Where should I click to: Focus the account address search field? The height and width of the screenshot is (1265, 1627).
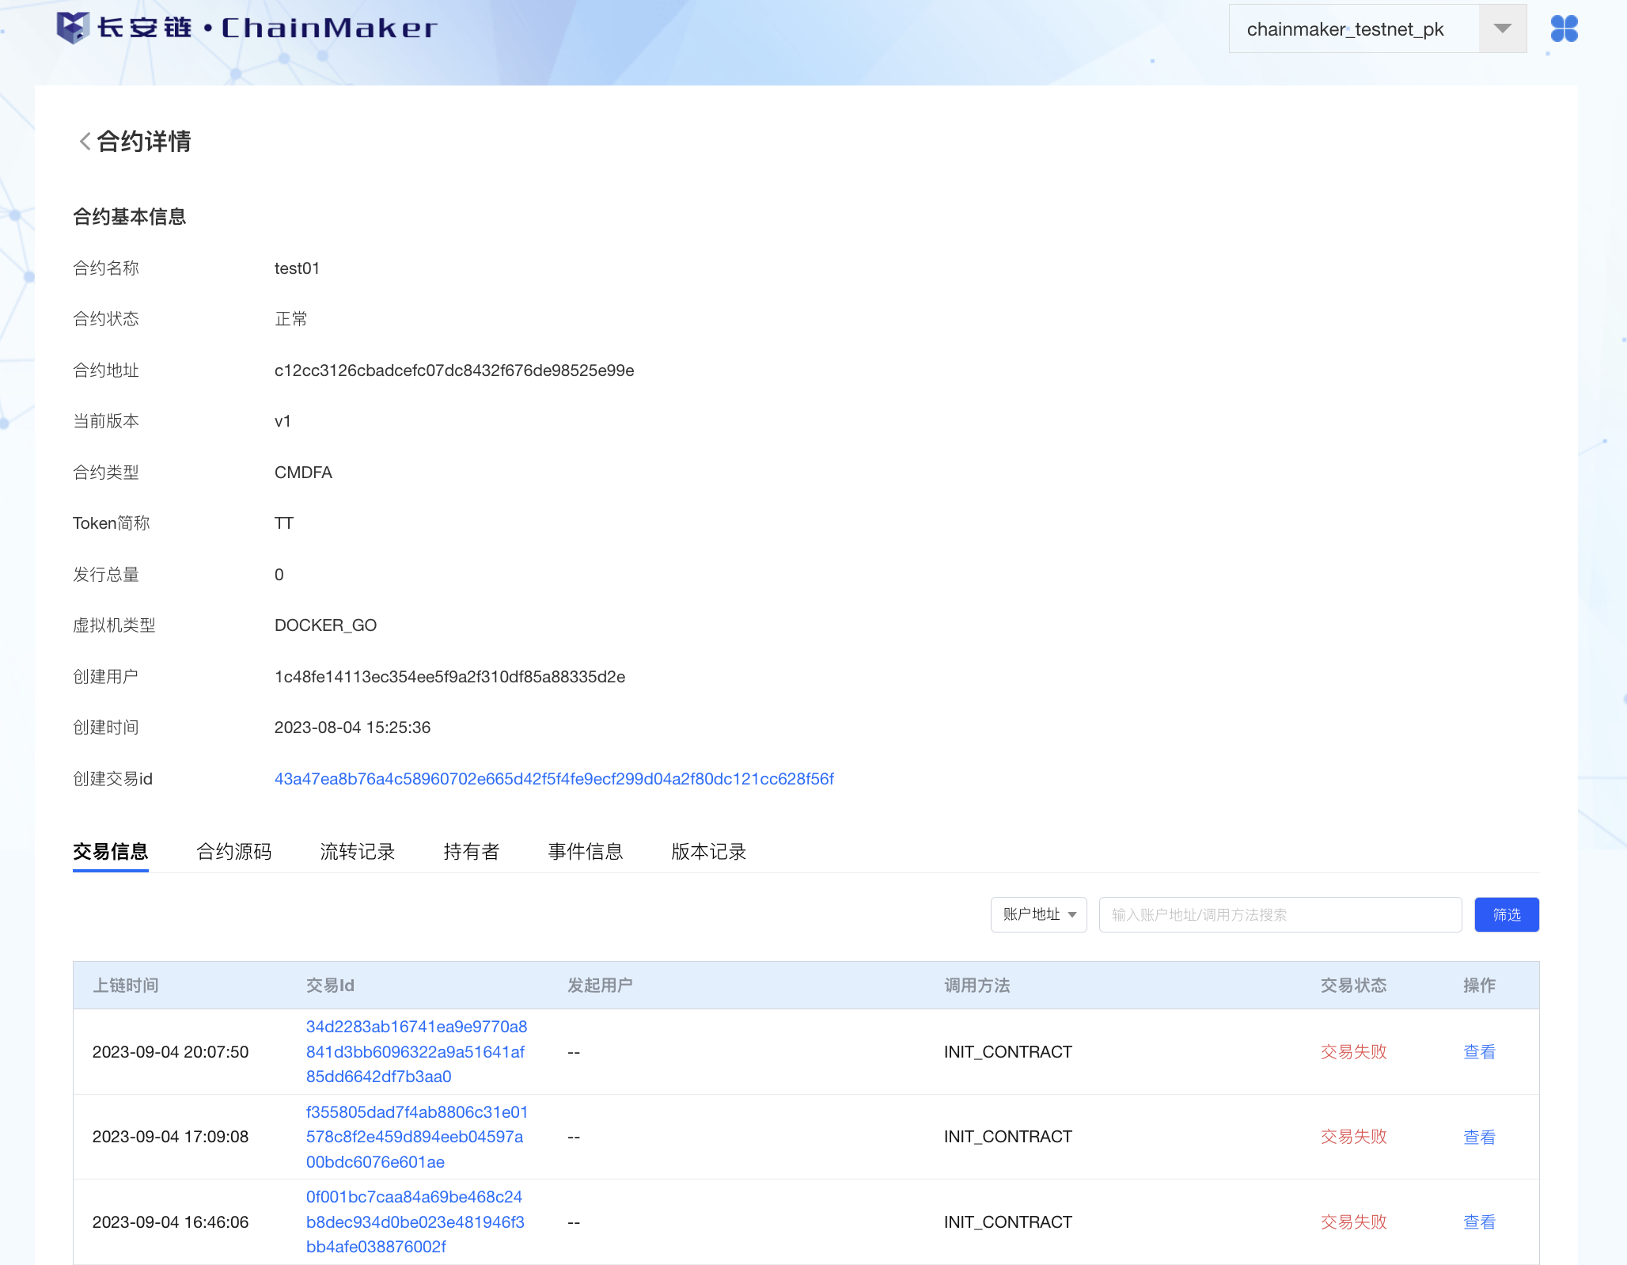pyautogui.click(x=1280, y=915)
